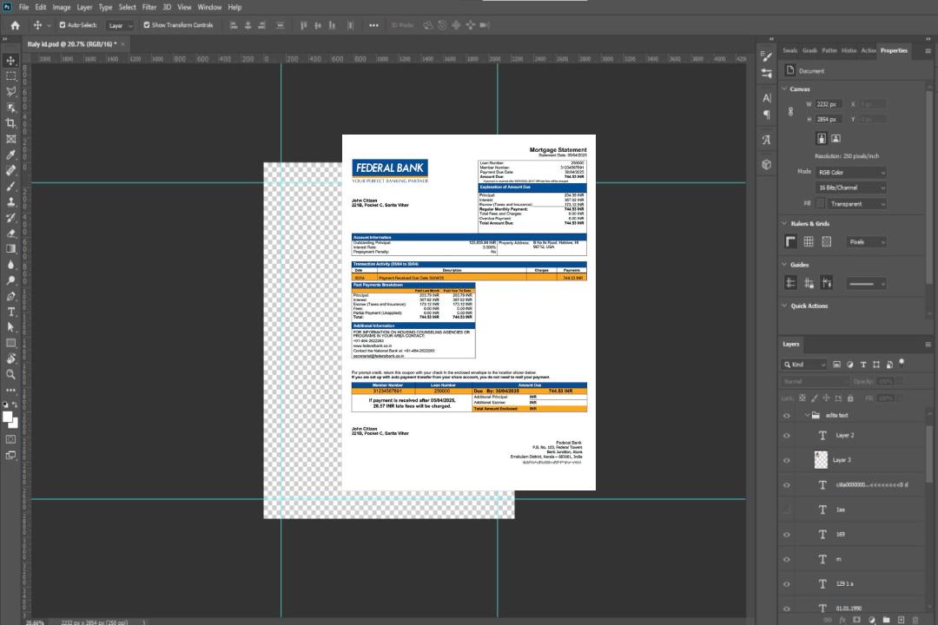The height and width of the screenshot is (625, 938).
Task: Select the Eraser tool
Action: click(x=10, y=234)
